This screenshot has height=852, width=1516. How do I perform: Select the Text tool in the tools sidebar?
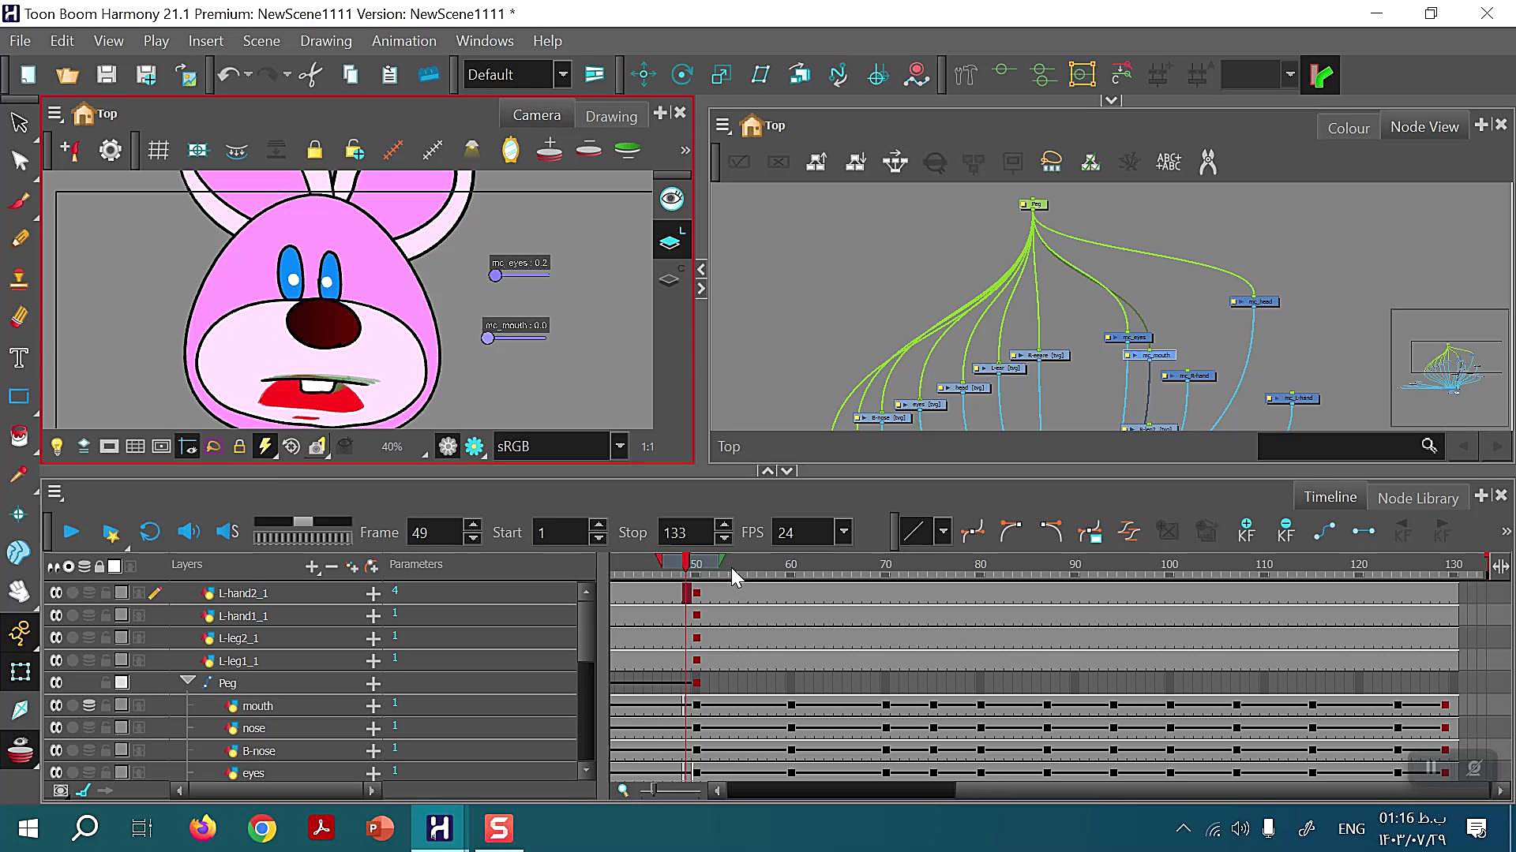[x=19, y=358]
